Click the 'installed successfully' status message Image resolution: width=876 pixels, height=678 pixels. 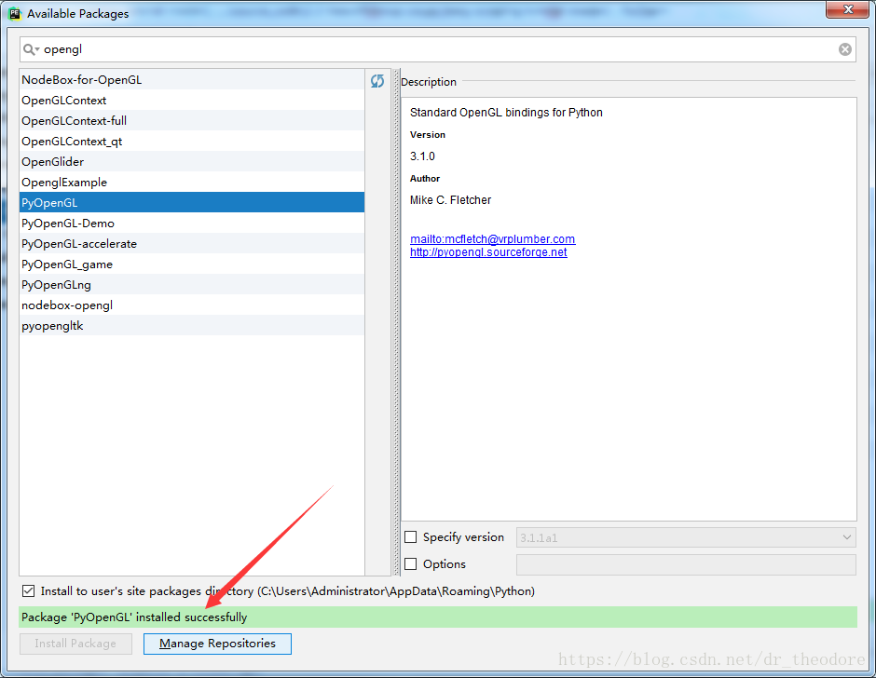tap(437, 617)
